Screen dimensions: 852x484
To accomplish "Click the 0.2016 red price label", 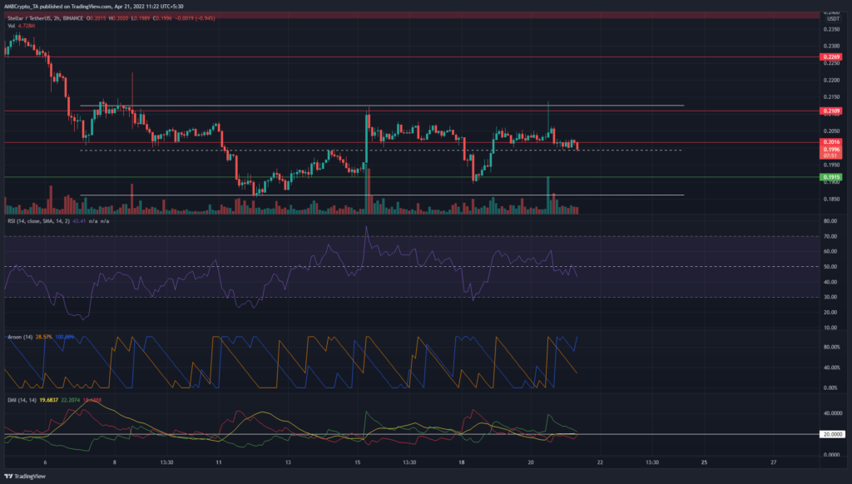I will (x=830, y=142).
